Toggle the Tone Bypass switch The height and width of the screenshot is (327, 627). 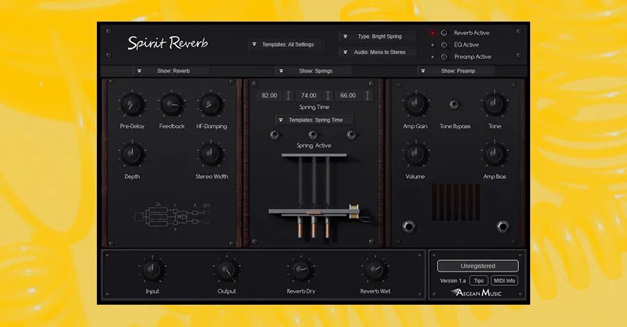[454, 104]
